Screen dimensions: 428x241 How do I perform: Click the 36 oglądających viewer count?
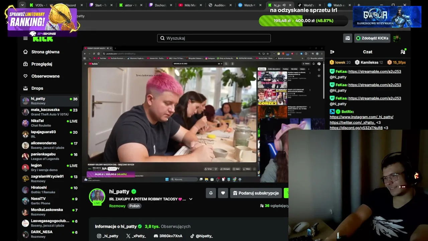[x=274, y=206]
